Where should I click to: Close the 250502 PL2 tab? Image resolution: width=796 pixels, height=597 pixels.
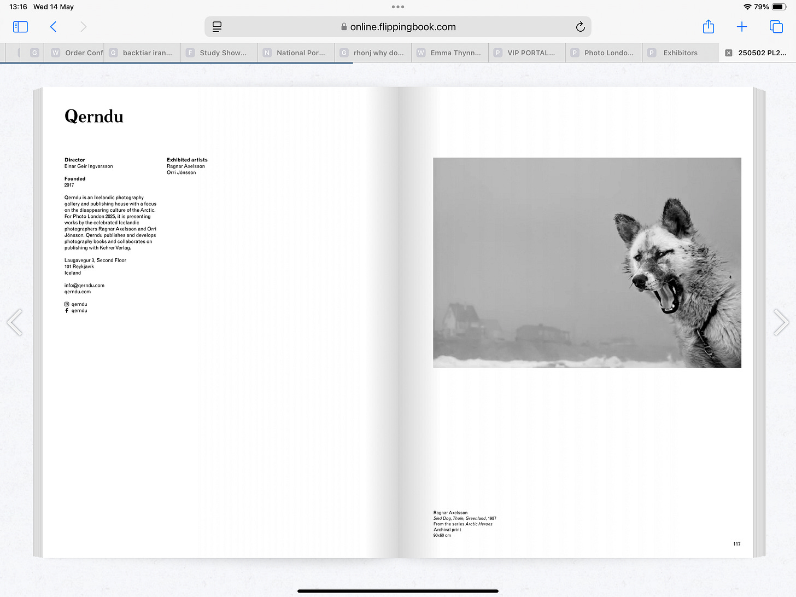pyautogui.click(x=728, y=53)
